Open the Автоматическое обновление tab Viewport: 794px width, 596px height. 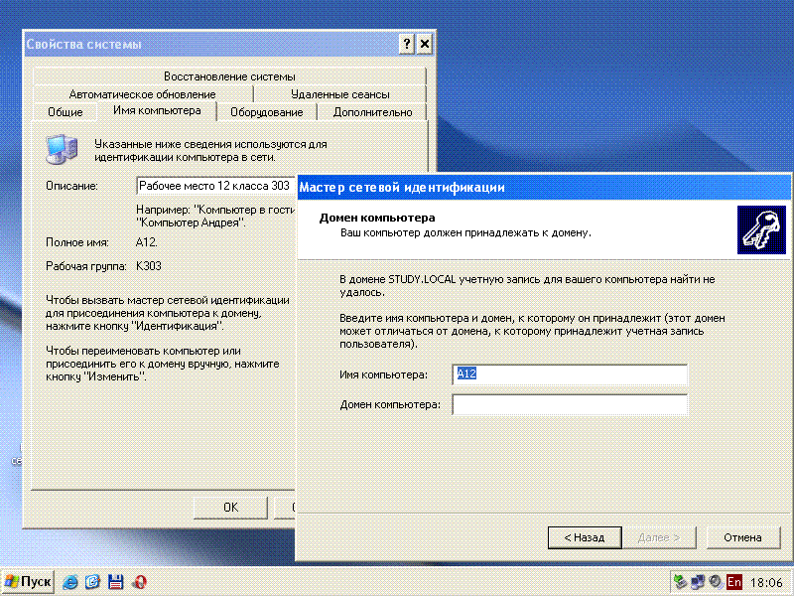point(142,94)
